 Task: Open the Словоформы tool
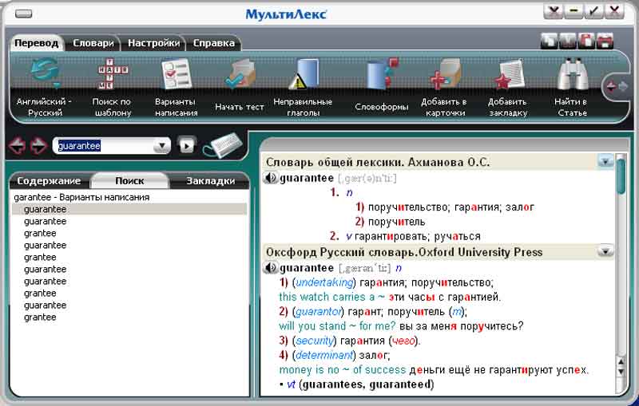382,85
